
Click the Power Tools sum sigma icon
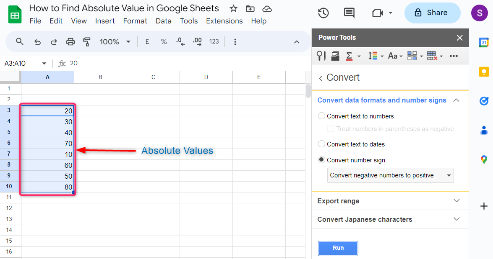[x=349, y=56]
